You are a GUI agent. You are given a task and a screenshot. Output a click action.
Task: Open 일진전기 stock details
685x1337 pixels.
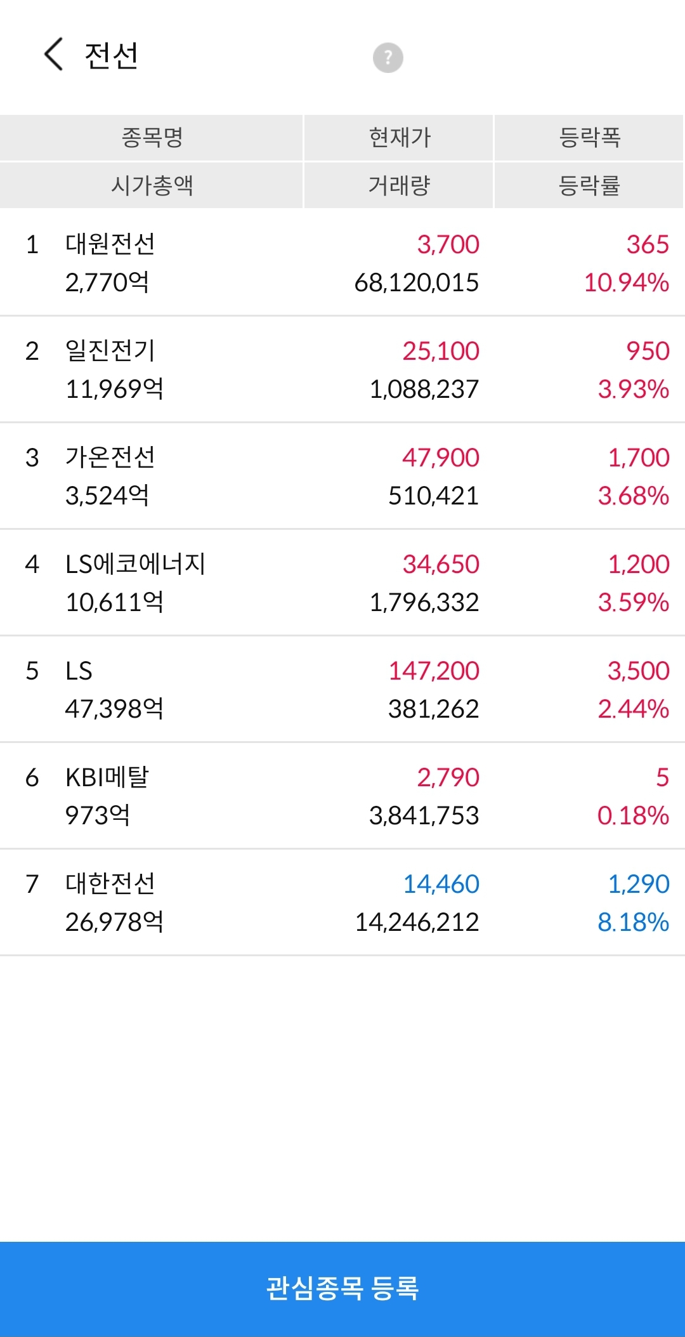pyautogui.click(x=342, y=369)
